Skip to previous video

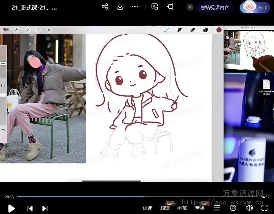[30, 208]
